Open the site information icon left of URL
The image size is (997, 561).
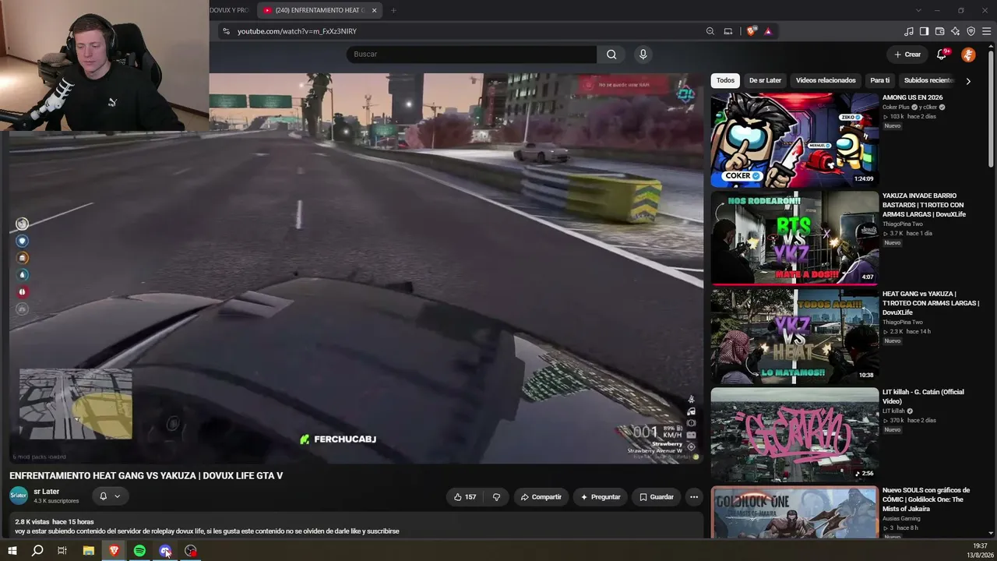226,31
